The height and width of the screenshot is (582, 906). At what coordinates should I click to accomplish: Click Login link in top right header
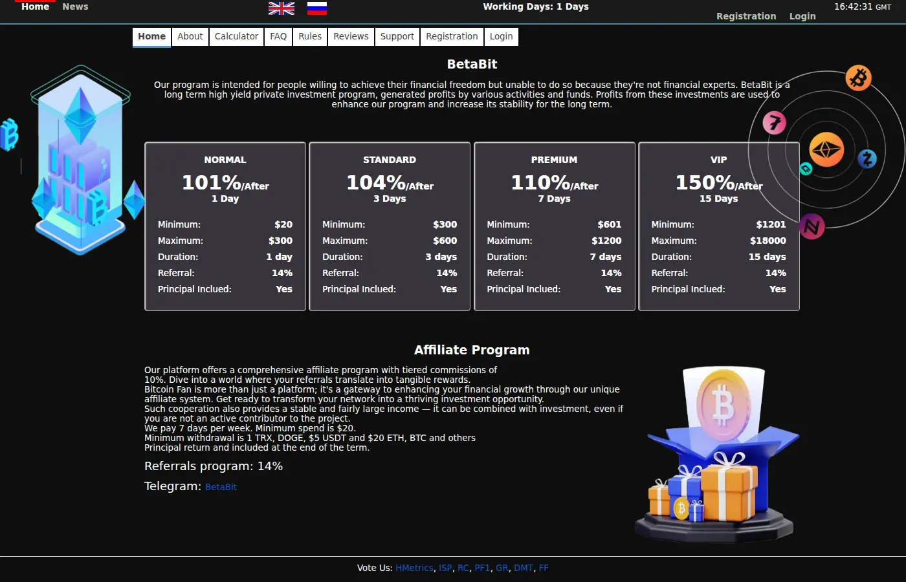click(802, 16)
